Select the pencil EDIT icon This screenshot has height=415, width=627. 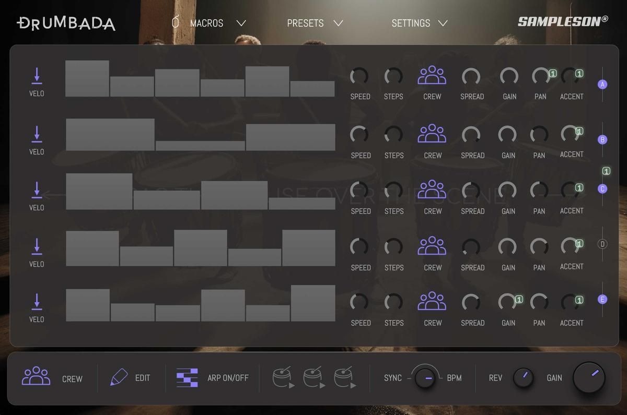[x=119, y=377]
